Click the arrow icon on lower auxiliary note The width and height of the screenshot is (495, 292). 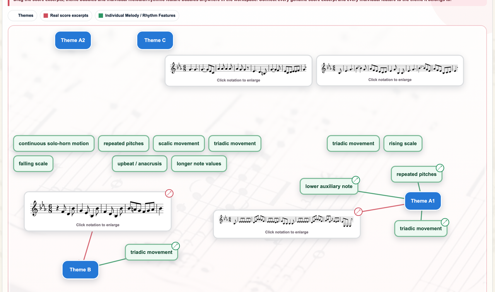tap(356, 180)
